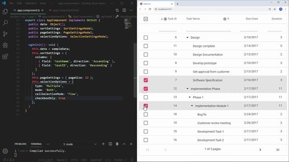Screen dimensions: 289x162
Task: Open Run and Debug view
Action: [x=5, y=45]
